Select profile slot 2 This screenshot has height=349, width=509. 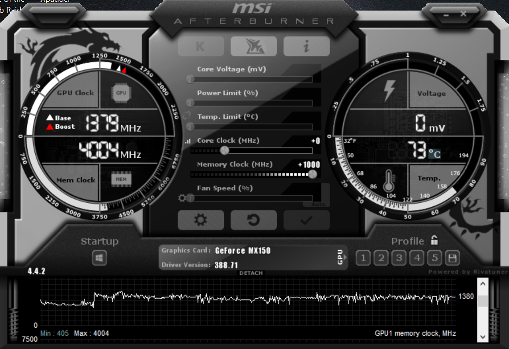coord(381,258)
